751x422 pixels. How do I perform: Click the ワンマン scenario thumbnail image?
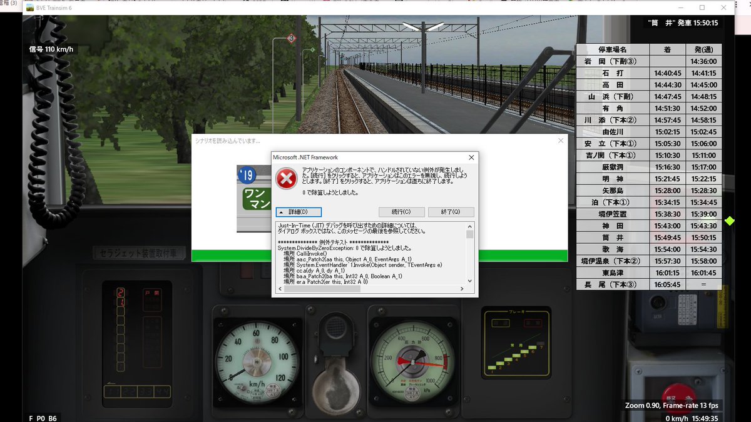(x=254, y=198)
